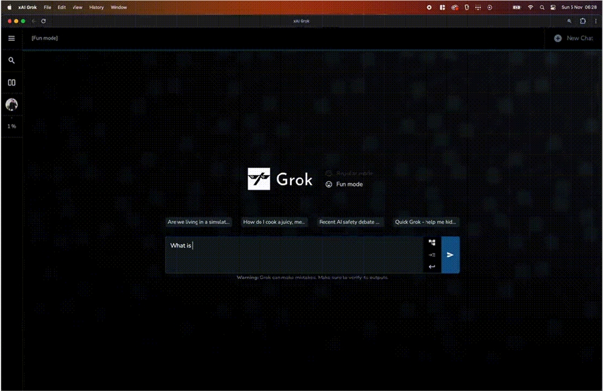Click the user profile avatar
Viewport: 603px width, 391px height.
click(11, 104)
